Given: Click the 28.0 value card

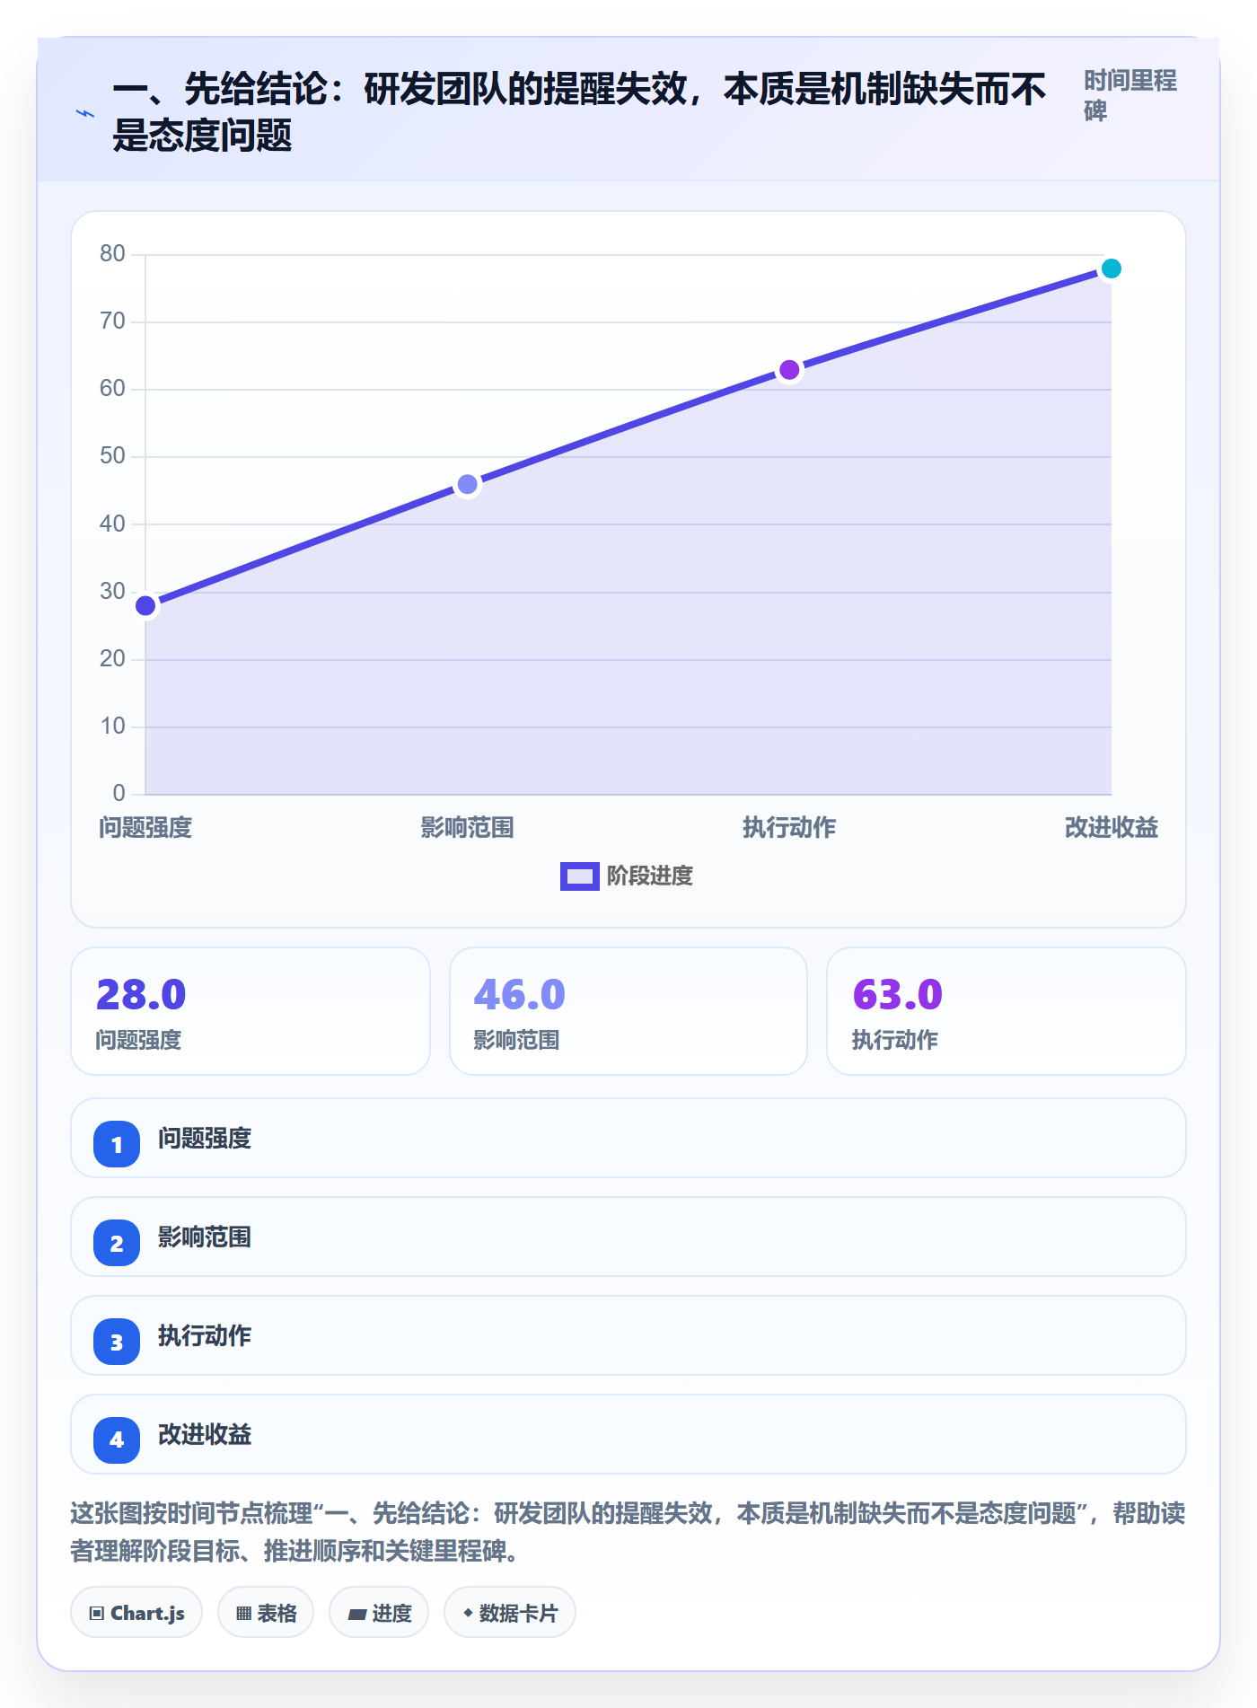Looking at the screenshot, I should click(x=251, y=1011).
